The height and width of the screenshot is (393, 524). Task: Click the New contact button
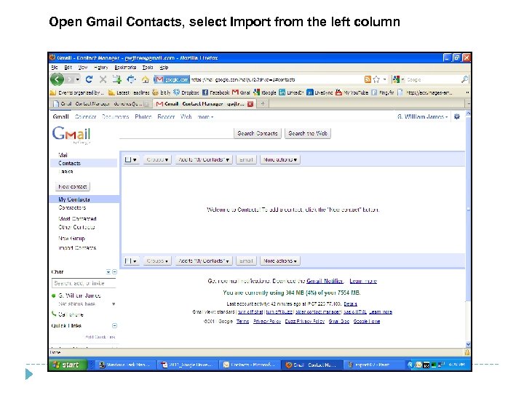tap(73, 186)
